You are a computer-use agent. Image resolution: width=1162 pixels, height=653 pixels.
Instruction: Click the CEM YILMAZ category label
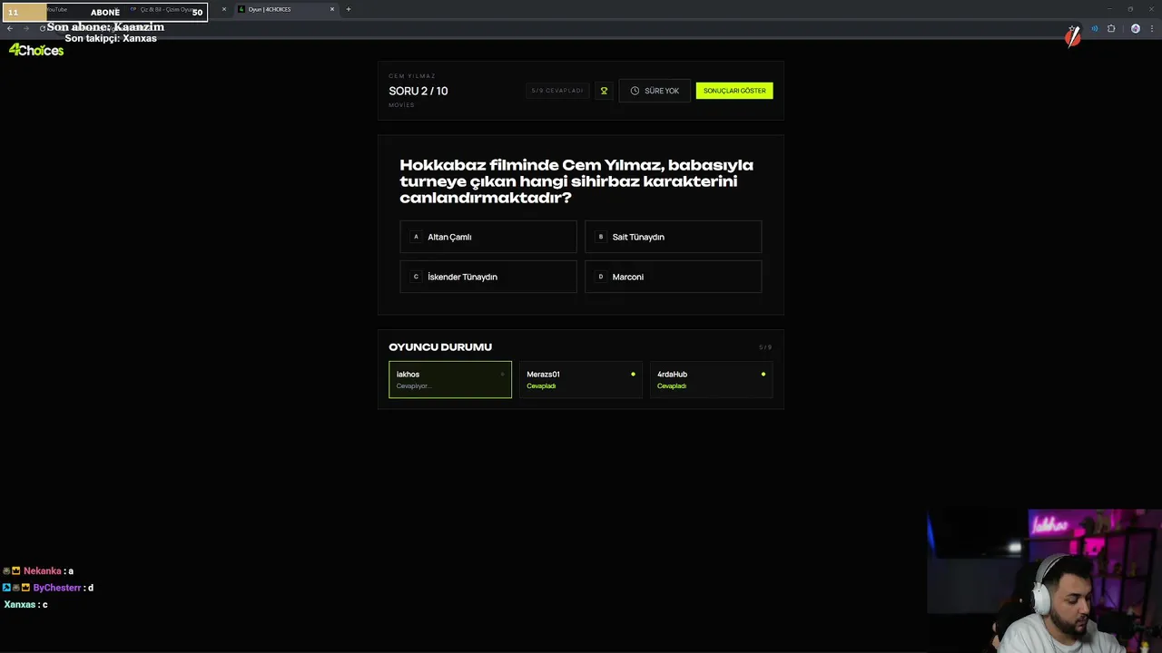click(412, 76)
